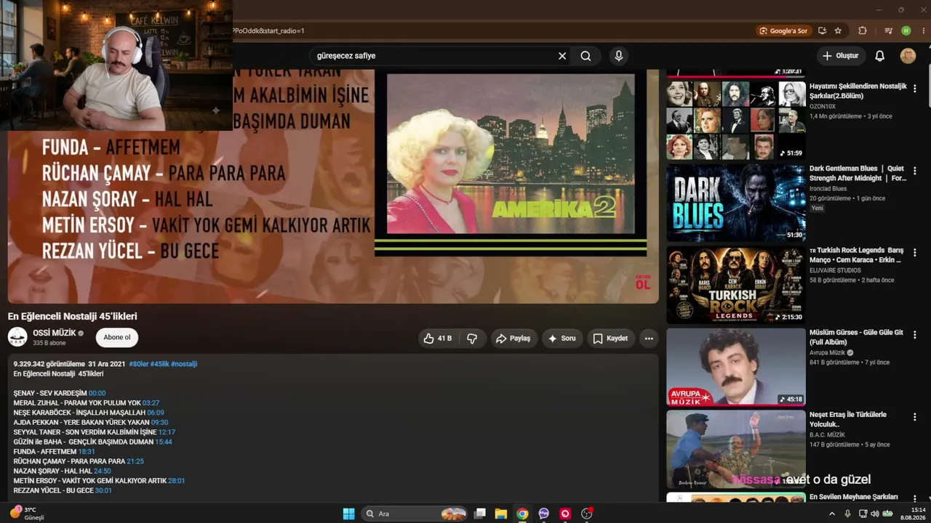Screen dimensions: 931x523
Task: Open the YouTube notifications bell
Action: click(x=879, y=56)
